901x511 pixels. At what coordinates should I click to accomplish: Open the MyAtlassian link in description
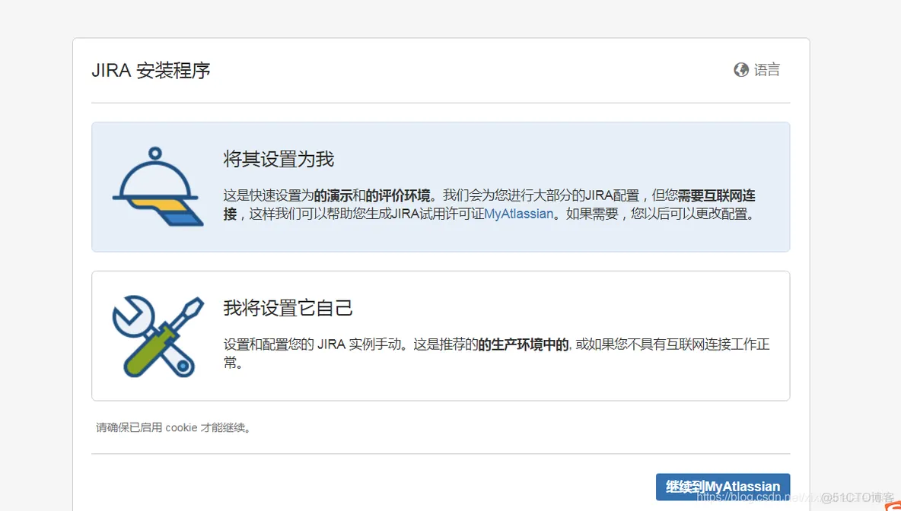tap(519, 214)
